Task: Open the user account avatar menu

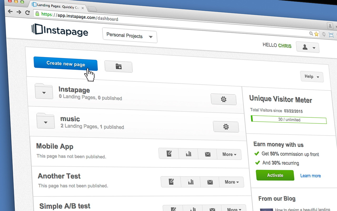Action: point(308,47)
